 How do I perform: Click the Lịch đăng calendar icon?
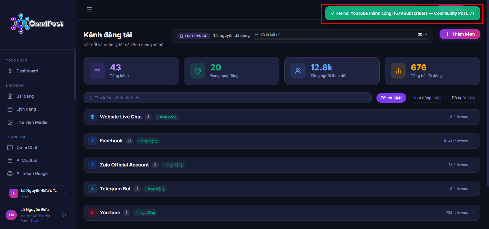click(10, 109)
